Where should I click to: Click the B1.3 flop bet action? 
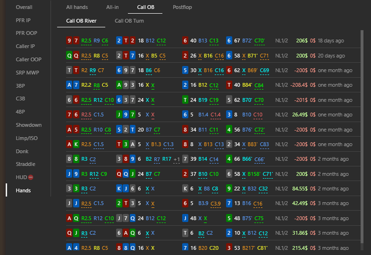[x=156, y=144]
